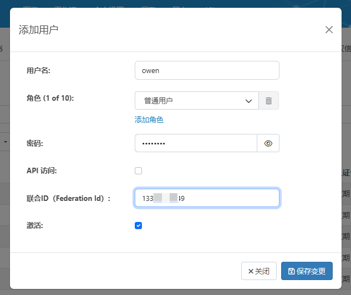Click the API 访问 label
The image size is (351, 295).
(x=42, y=170)
